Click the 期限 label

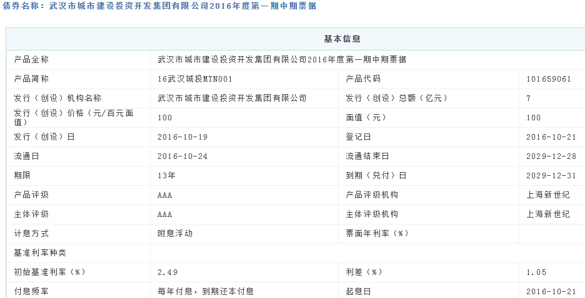coord(22,176)
